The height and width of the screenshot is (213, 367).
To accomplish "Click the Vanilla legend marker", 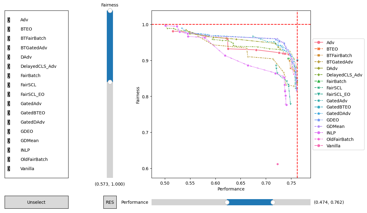I will tap(319, 146).
